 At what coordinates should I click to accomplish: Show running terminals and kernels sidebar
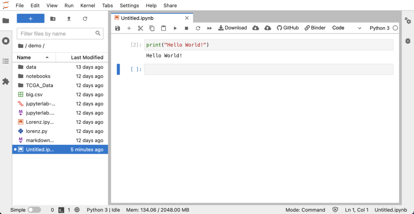[6, 41]
